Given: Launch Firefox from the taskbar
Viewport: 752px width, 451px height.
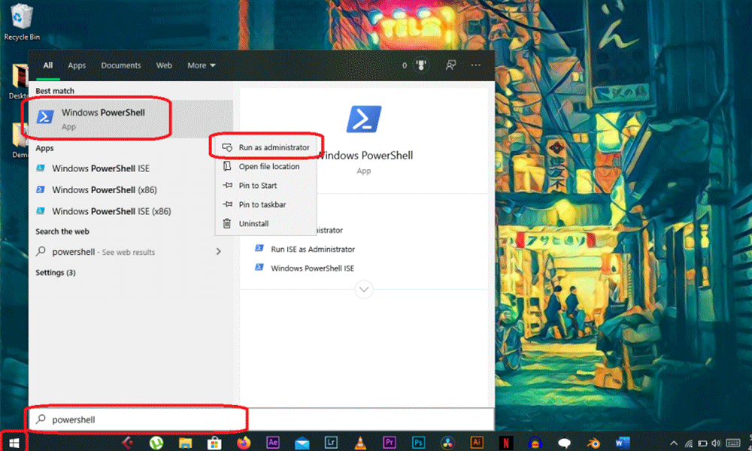Looking at the screenshot, I should pyautogui.click(x=244, y=443).
